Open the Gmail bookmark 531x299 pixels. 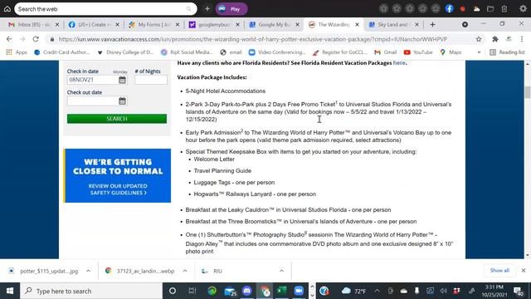click(x=385, y=52)
